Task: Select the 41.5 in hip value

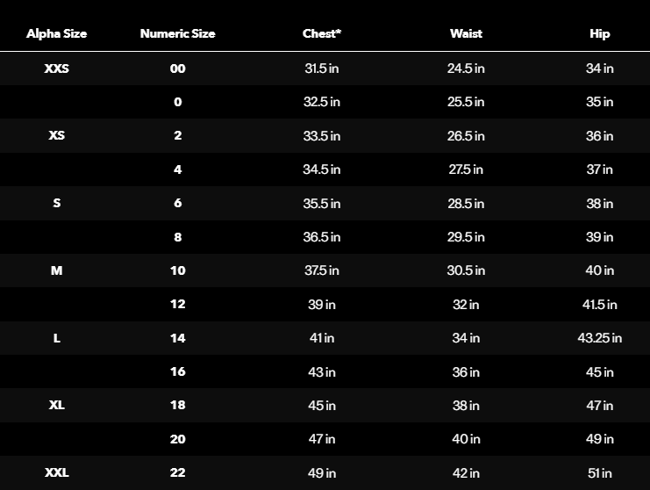Action: pos(600,305)
